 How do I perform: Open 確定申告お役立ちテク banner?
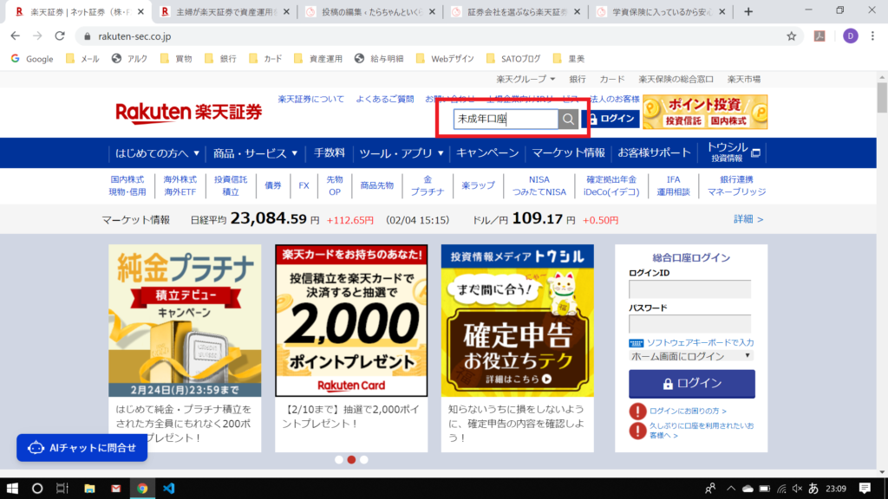coord(518,321)
